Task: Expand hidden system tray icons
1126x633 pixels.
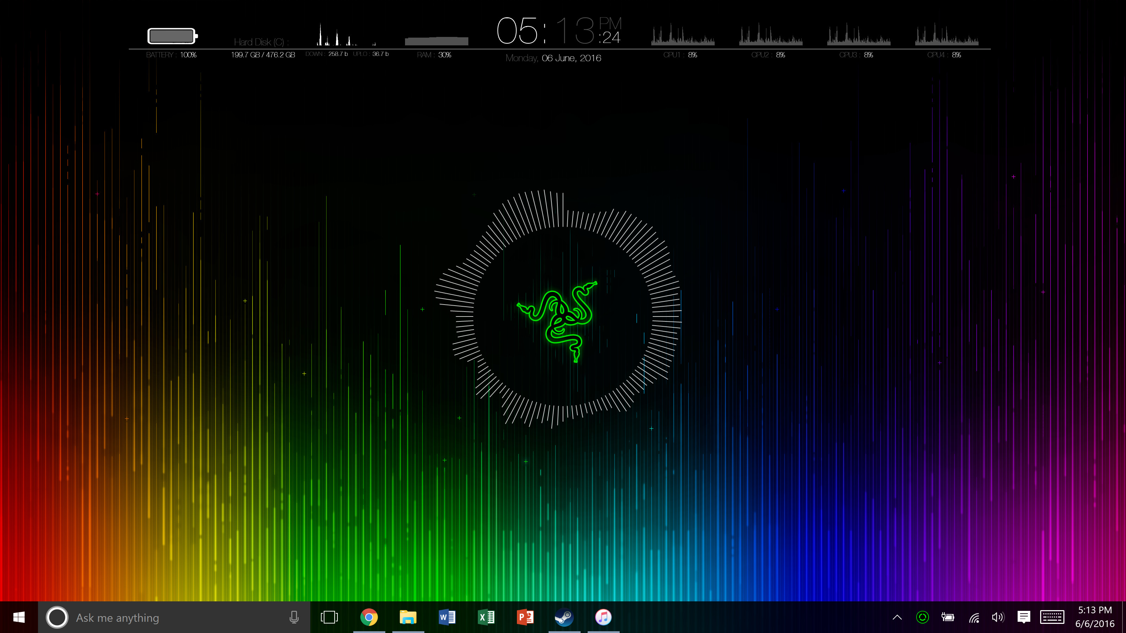Action: pyautogui.click(x=897, y=617)
